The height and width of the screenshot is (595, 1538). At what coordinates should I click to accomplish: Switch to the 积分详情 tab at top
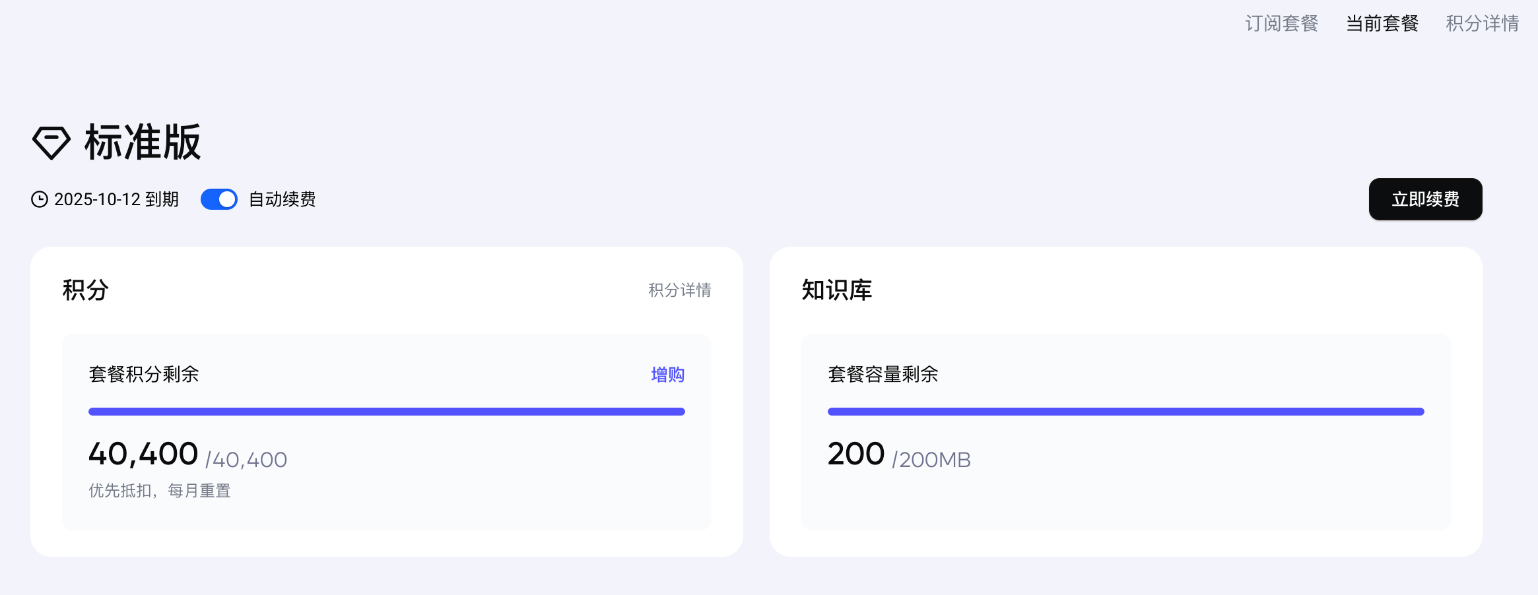click(1482, 24)
